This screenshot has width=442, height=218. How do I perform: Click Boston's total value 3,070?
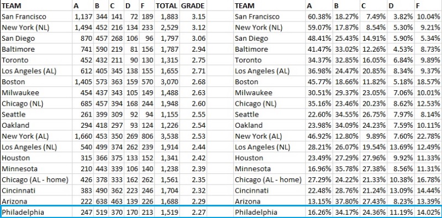click(170, 82)
